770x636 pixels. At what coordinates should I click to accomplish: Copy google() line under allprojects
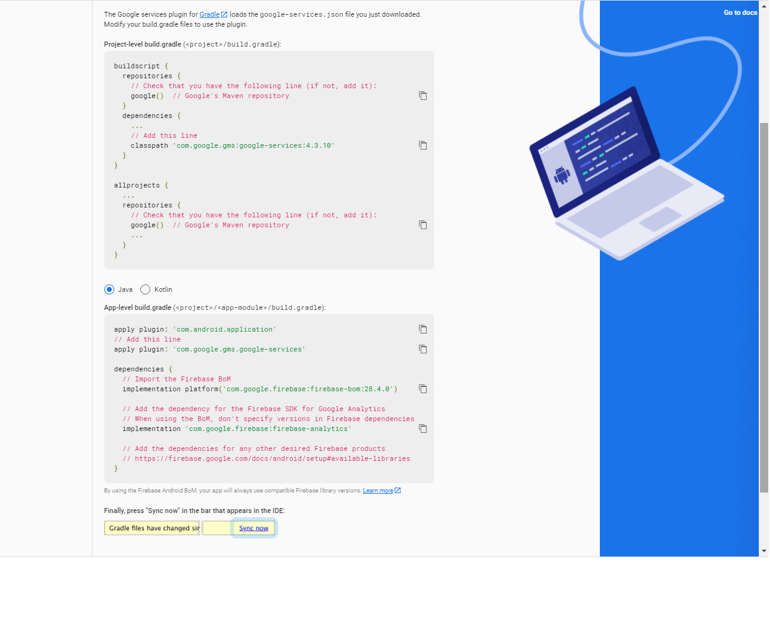tap(423, 225)
